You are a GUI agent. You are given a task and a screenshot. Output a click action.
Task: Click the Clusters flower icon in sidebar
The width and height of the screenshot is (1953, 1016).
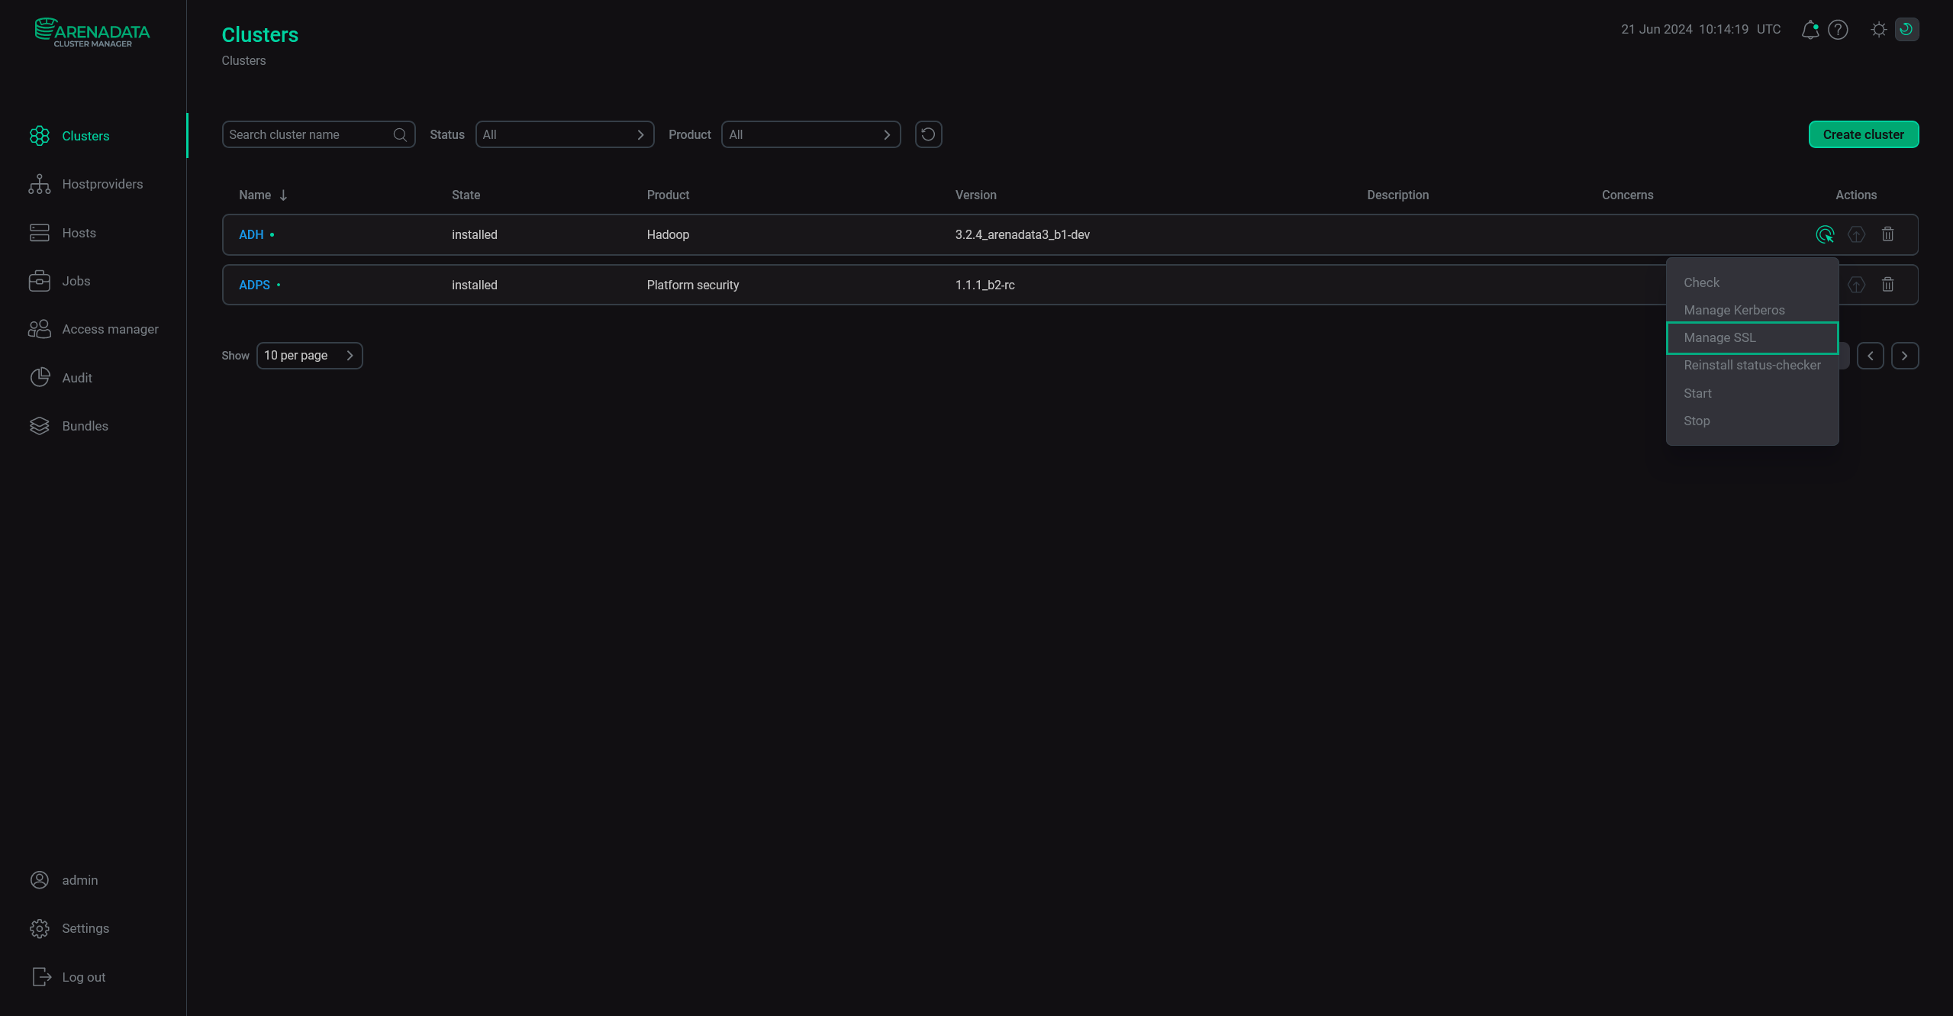tap(40, 136)
